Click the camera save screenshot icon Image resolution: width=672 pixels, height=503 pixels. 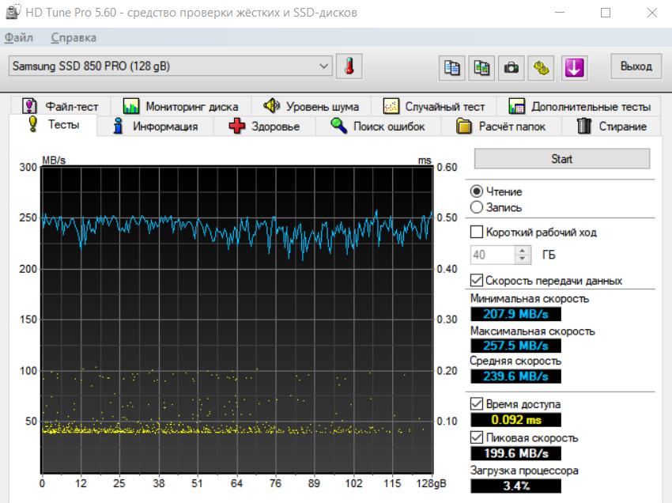point(512,68)
